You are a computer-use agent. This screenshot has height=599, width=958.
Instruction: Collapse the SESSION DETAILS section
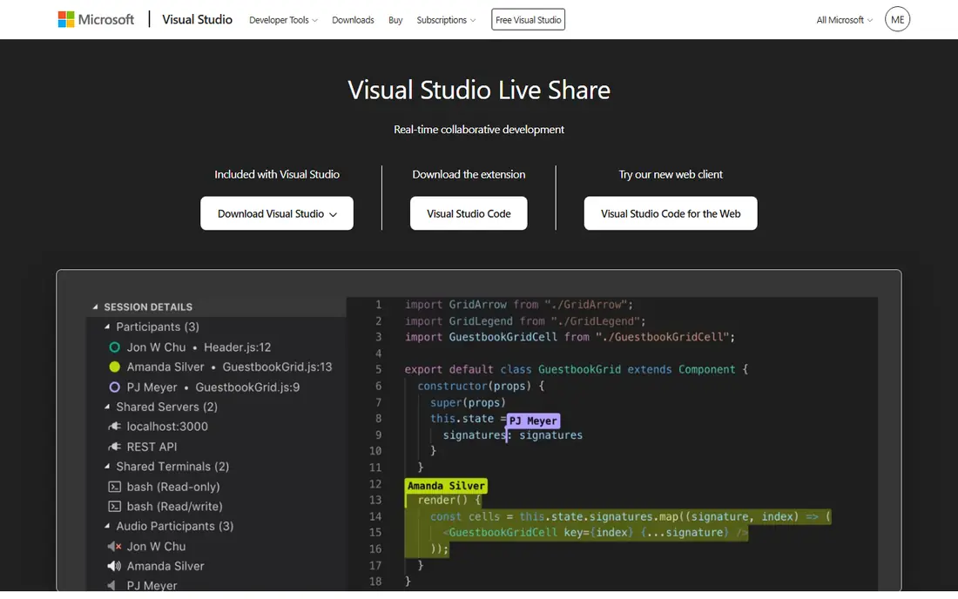pos(95,307)
